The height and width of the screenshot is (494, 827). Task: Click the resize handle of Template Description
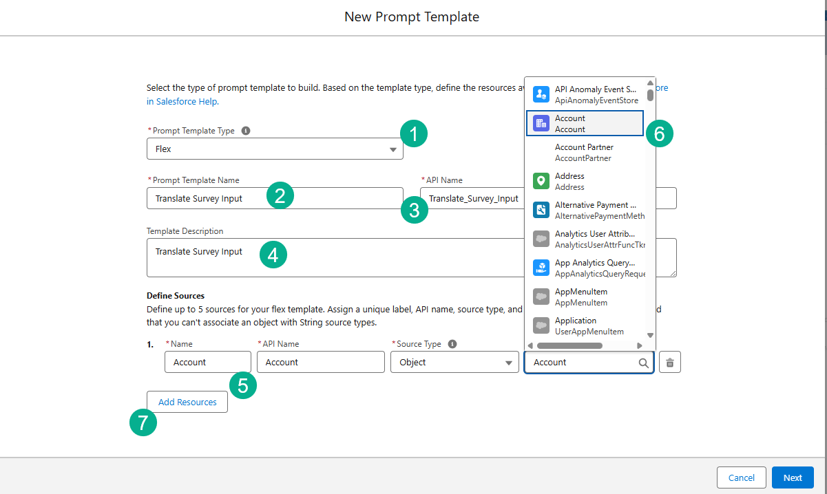pyautogui.click(x=672, y=272)
